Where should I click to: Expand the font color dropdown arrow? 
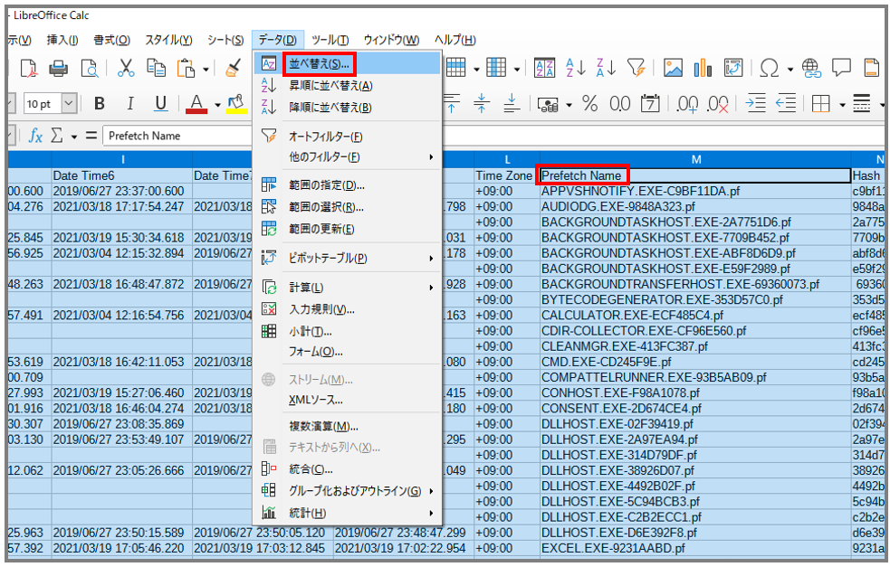pyautogui.click(x=217, y=105)
